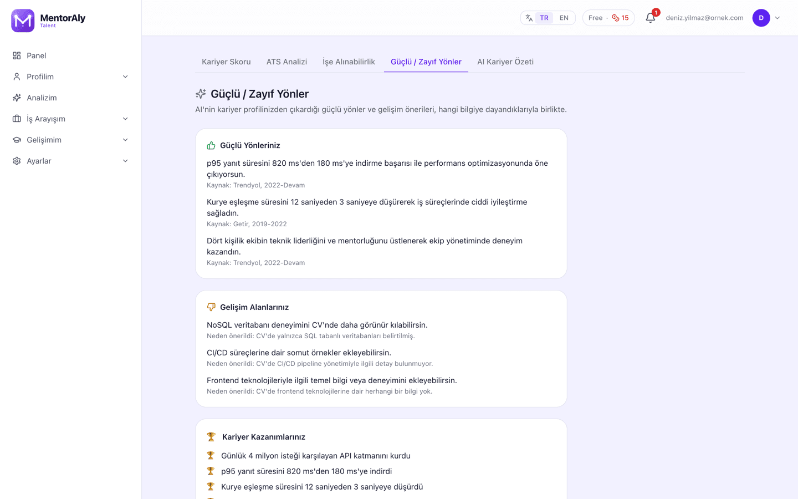Open the notifications bell
The image size is (798, 499).
pos(651,18)
